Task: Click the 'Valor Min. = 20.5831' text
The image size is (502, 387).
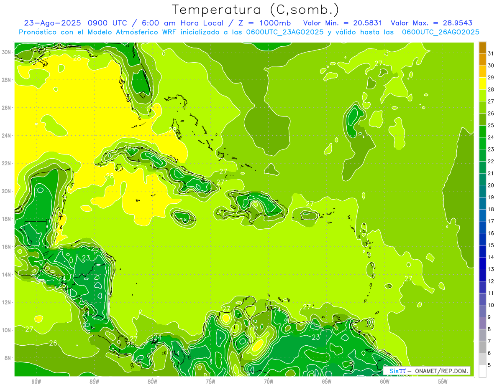Action: (x=343, y=23)
